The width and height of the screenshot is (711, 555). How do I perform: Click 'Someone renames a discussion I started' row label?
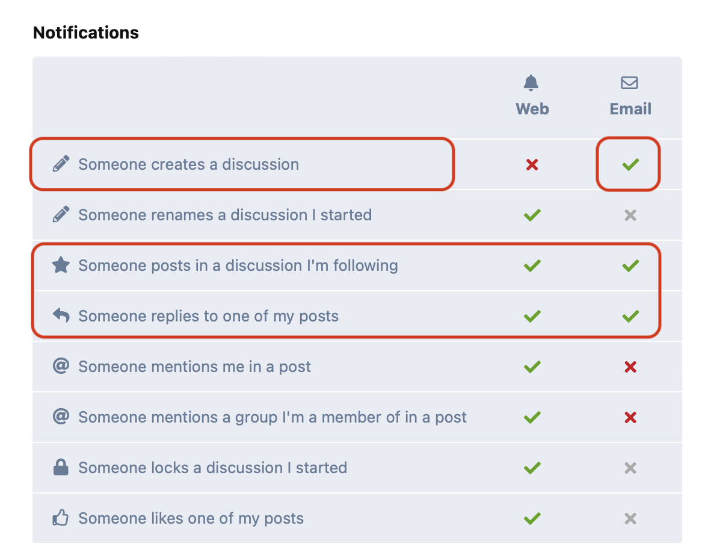[225, 215]
